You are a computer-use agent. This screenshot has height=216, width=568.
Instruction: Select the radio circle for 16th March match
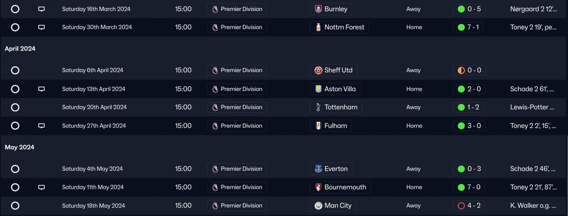click(x=15, y=9)
